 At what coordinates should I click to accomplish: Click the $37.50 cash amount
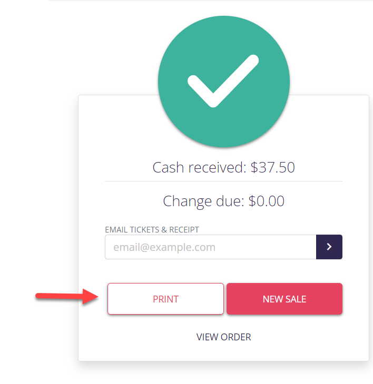[273, 167]
